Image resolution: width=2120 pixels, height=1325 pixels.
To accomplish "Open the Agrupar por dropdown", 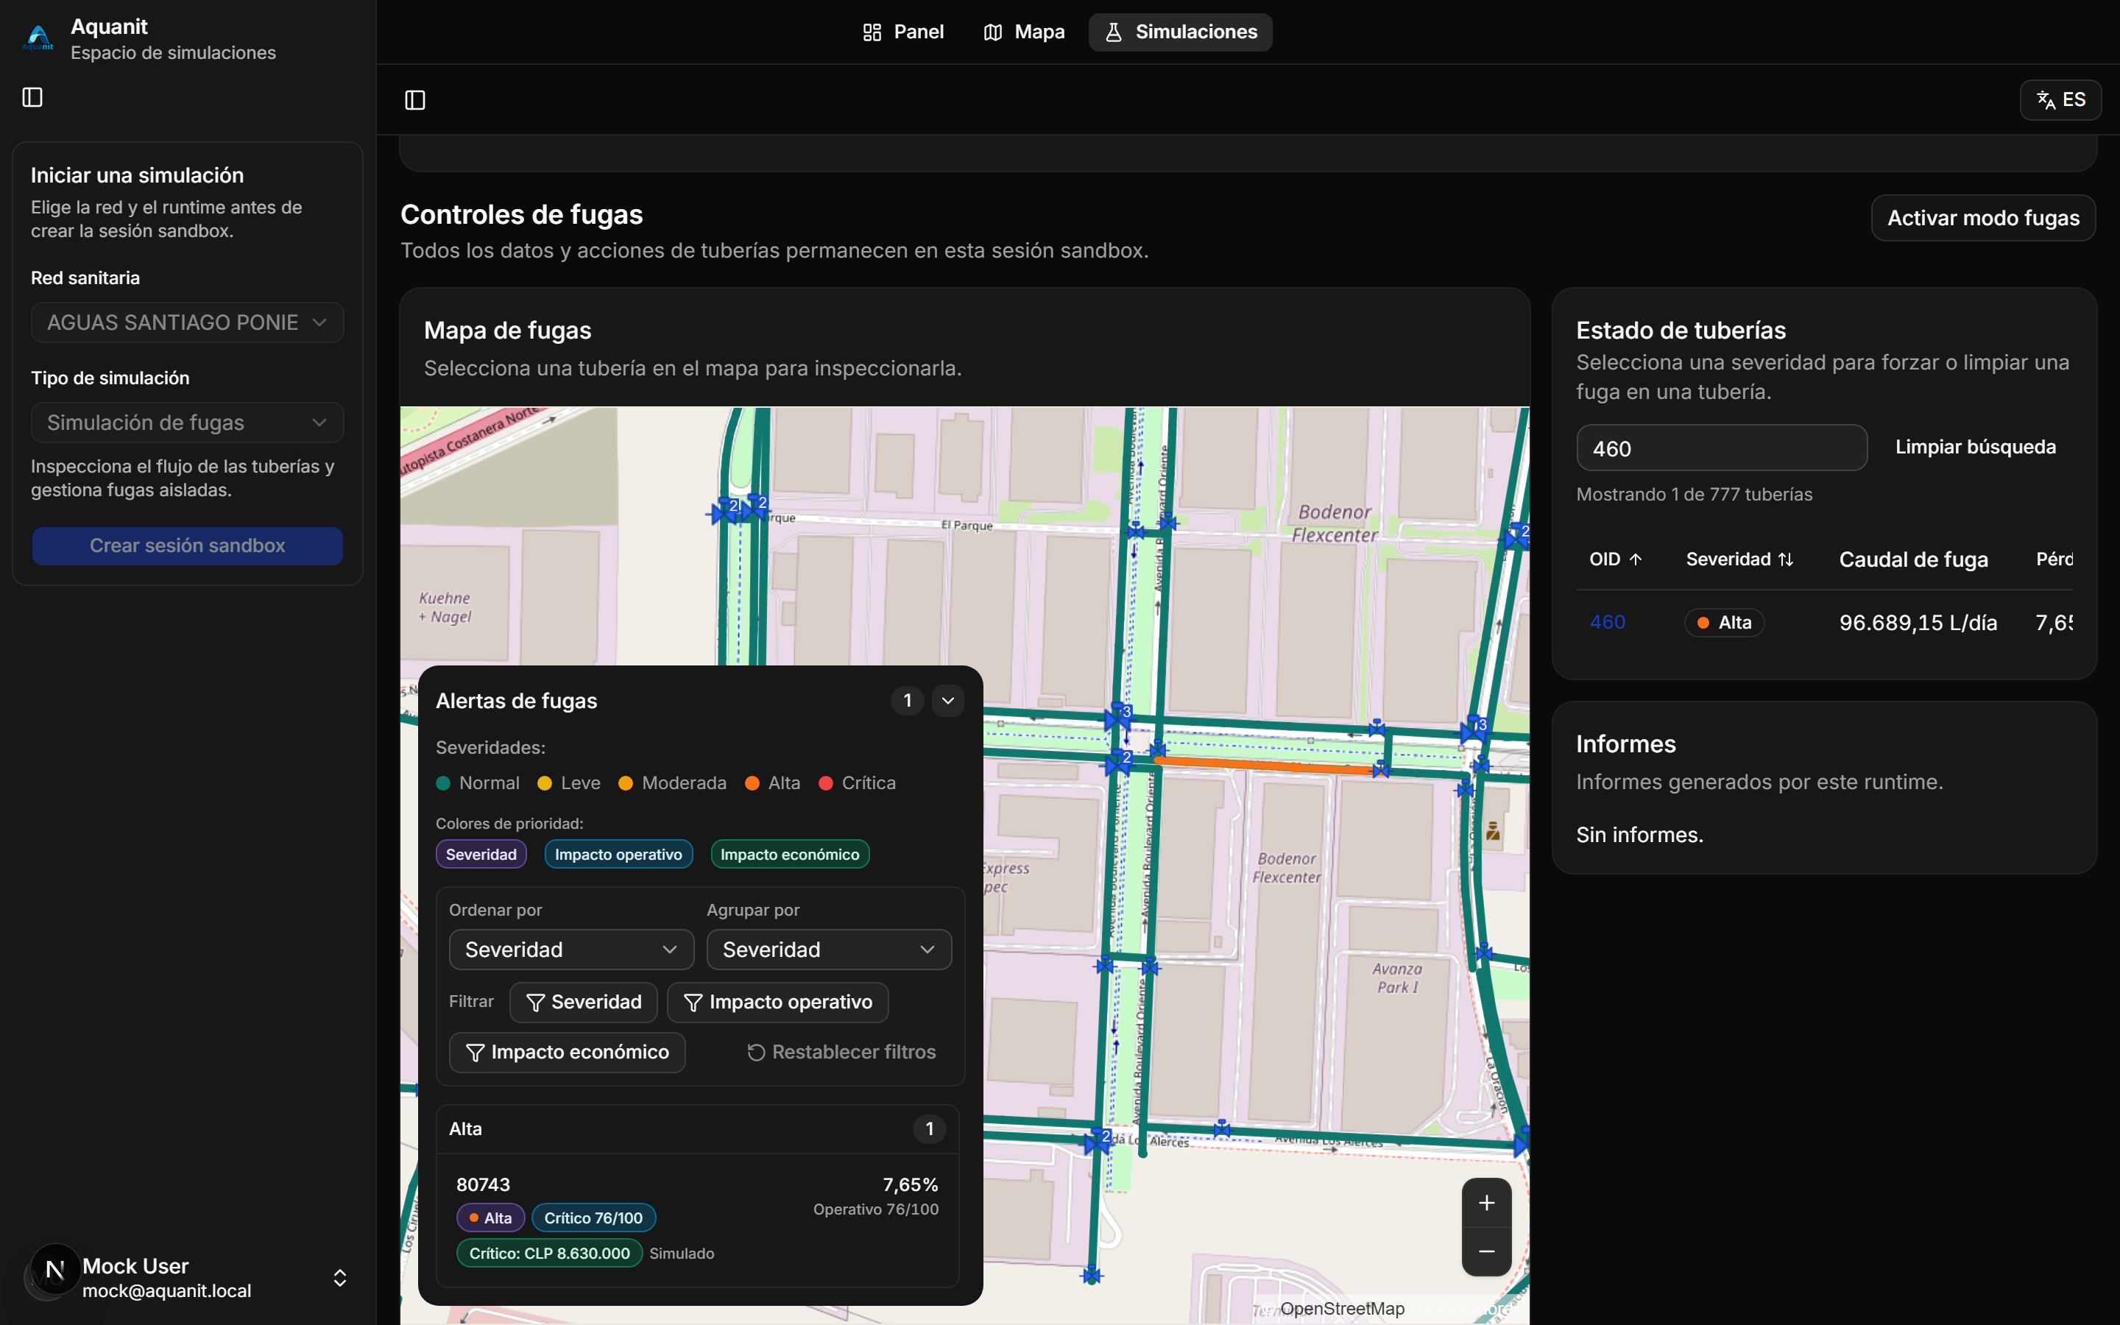I will (829, 950).
